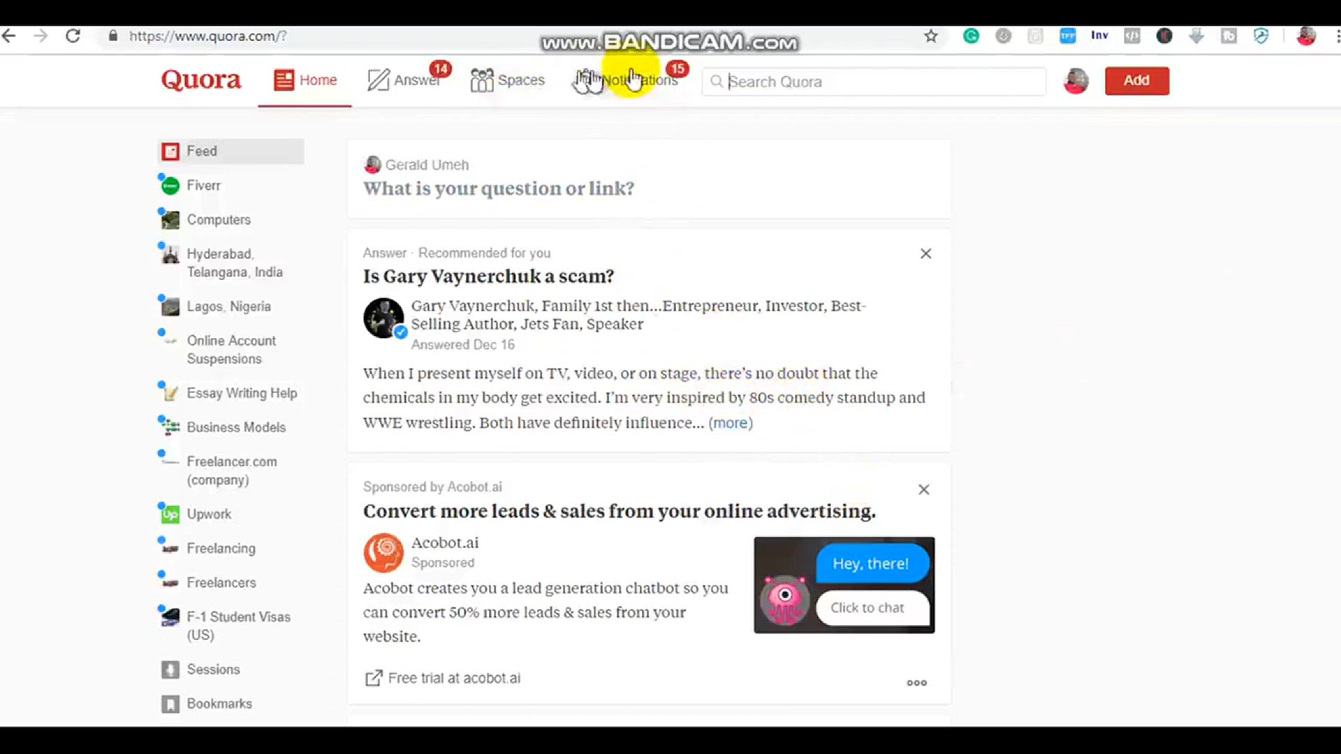The image size is (1341, 754).
Task: Open the Computers topic
Action: click(x=218, y=220)
